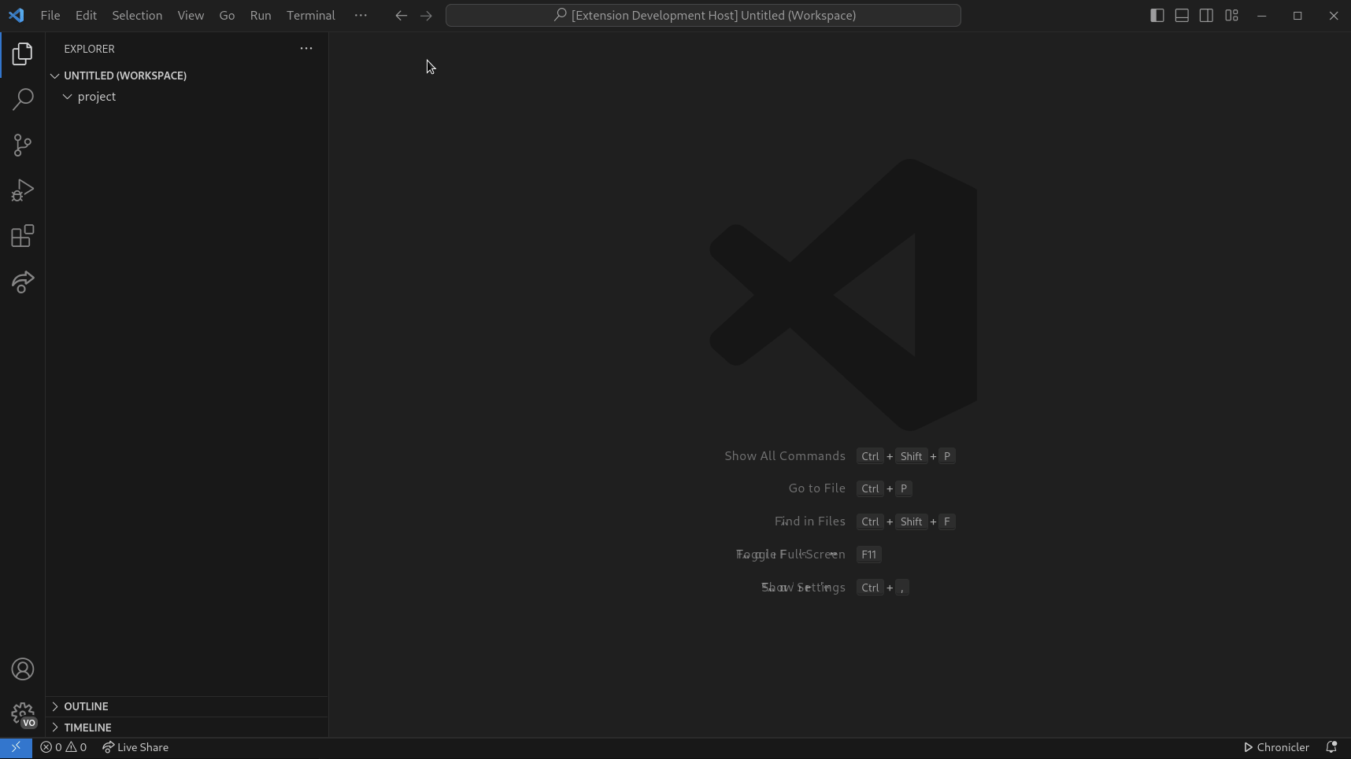Customize layout icon in title bar

tap(1232, 15)
